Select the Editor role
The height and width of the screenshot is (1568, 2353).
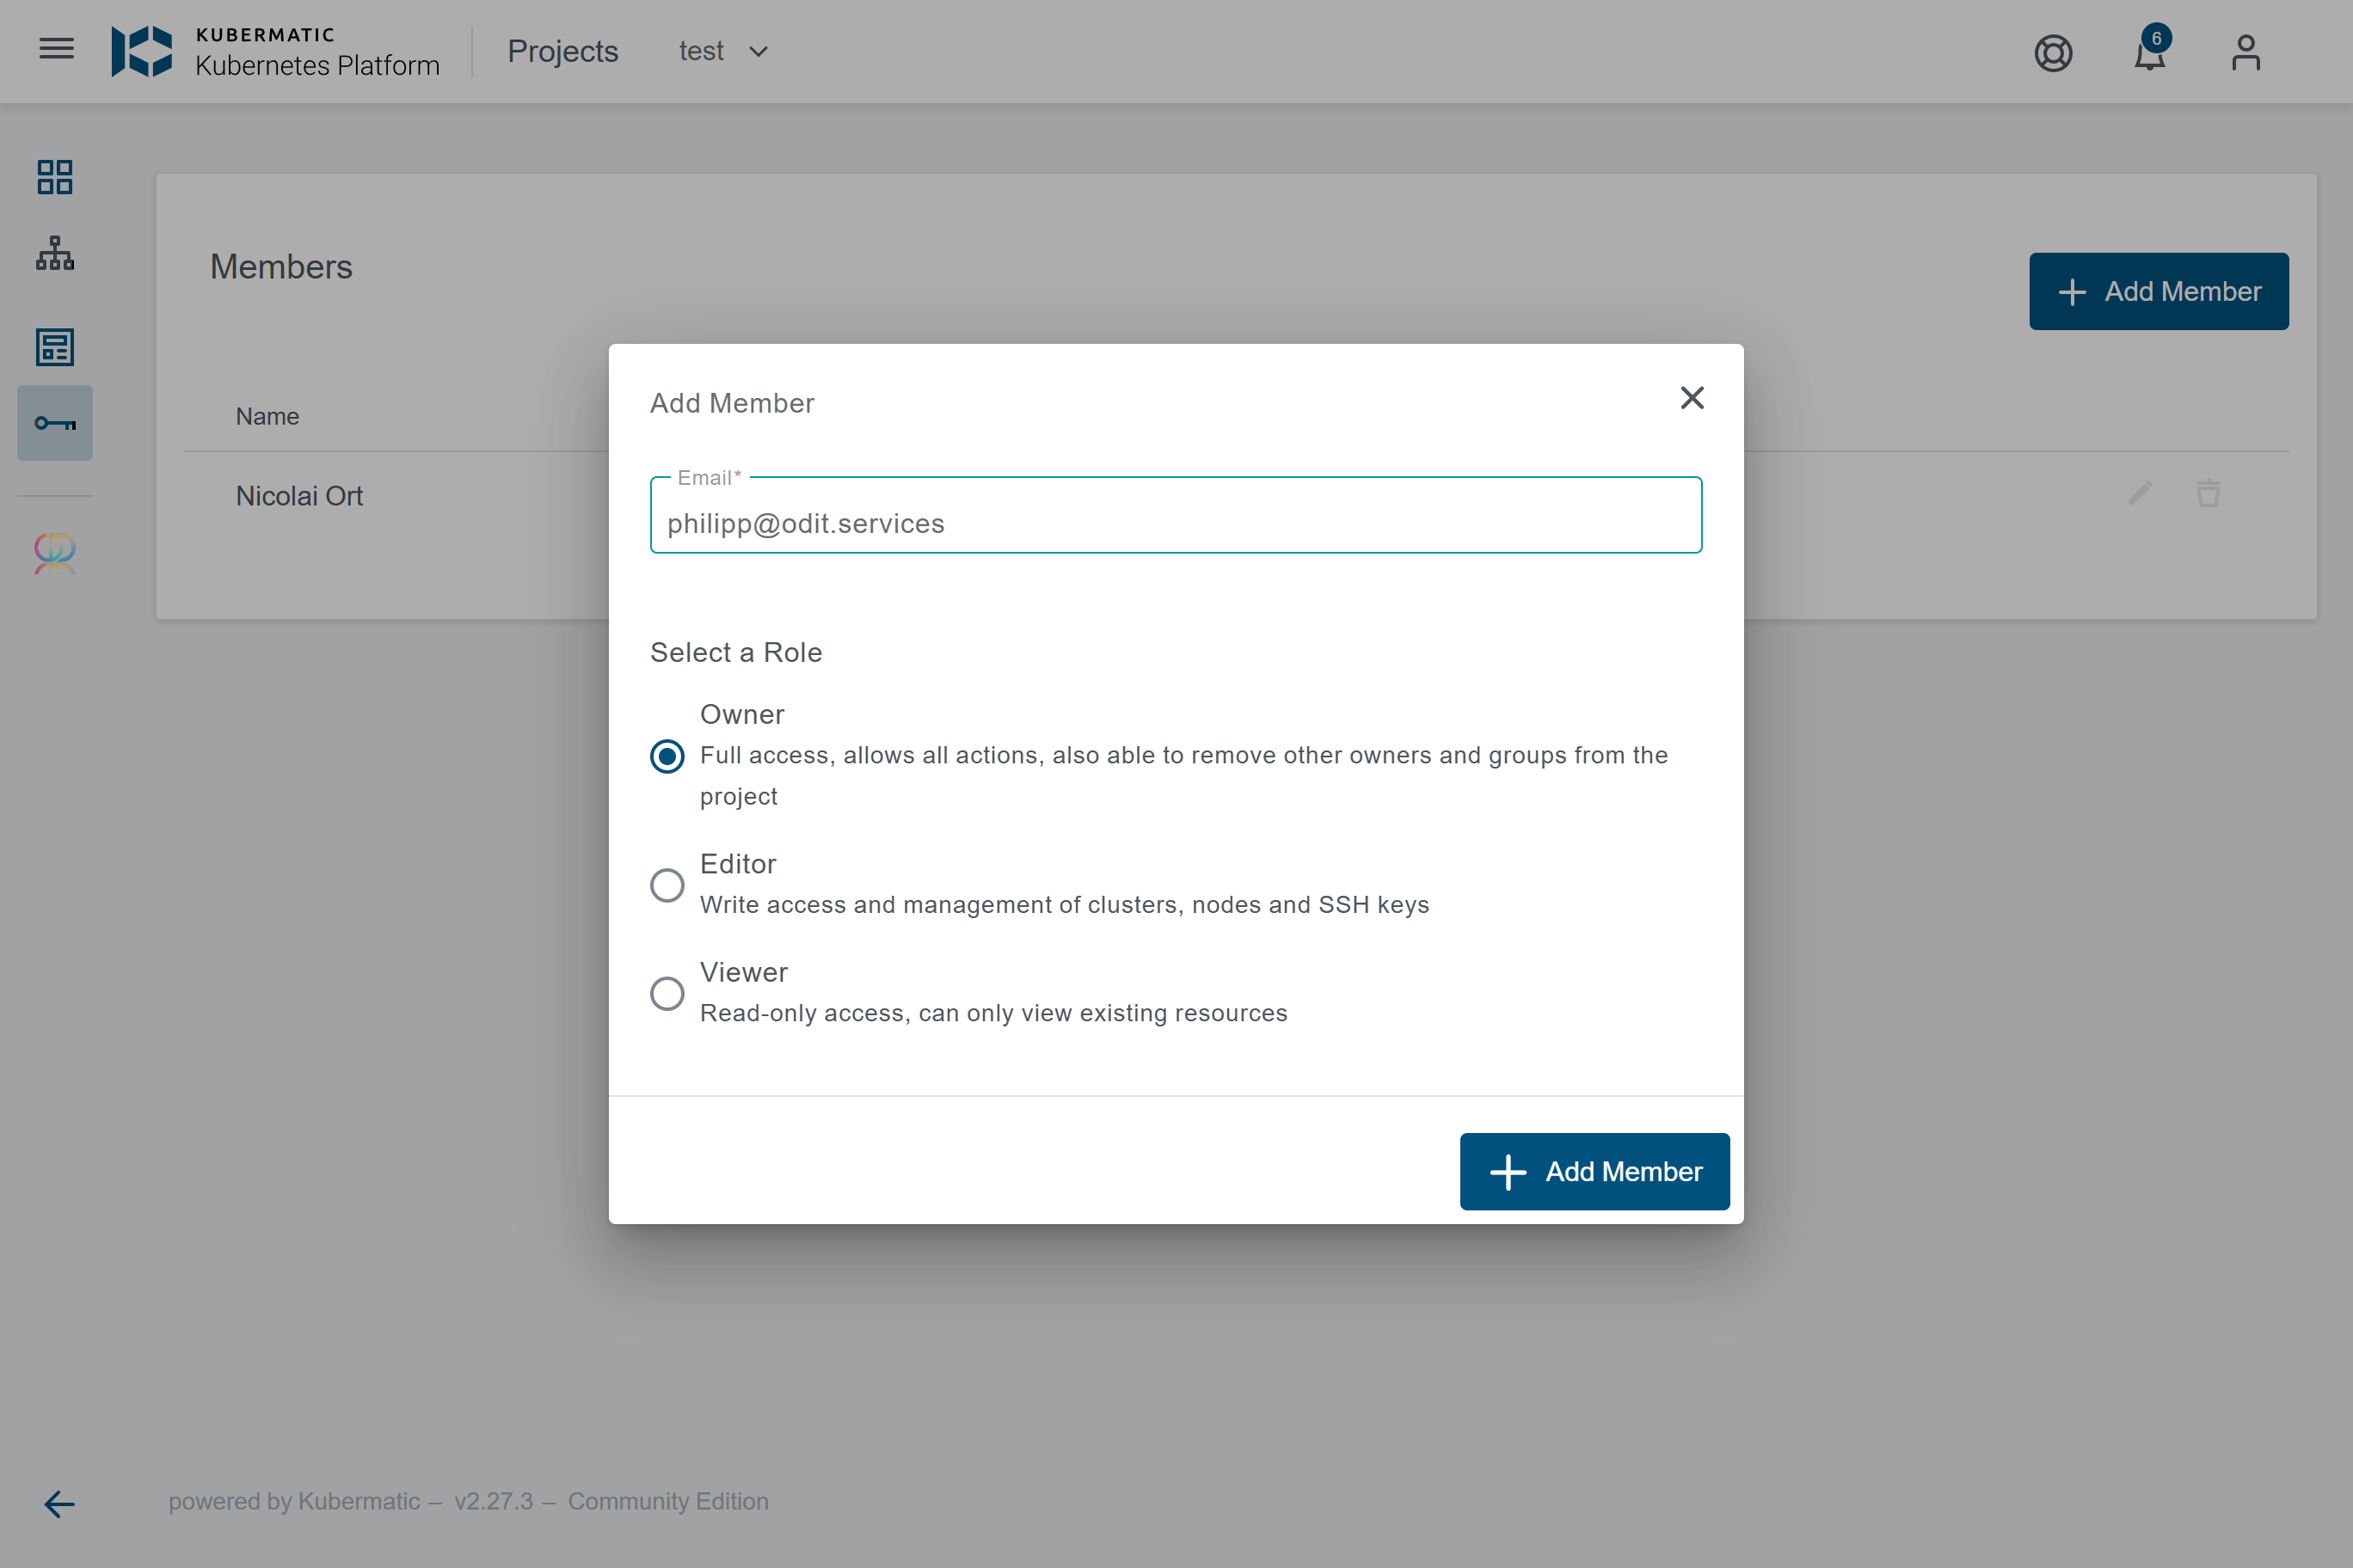(x=667, y=885)
